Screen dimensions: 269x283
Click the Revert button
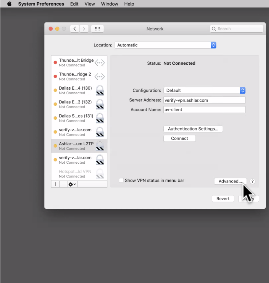pos(223,199)
